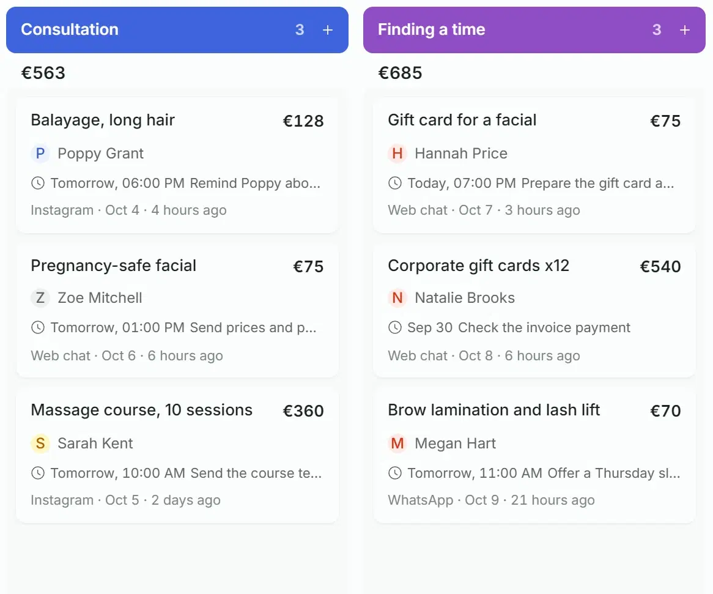Click the €128 amount on Balayage card

[x=303, y=121]
